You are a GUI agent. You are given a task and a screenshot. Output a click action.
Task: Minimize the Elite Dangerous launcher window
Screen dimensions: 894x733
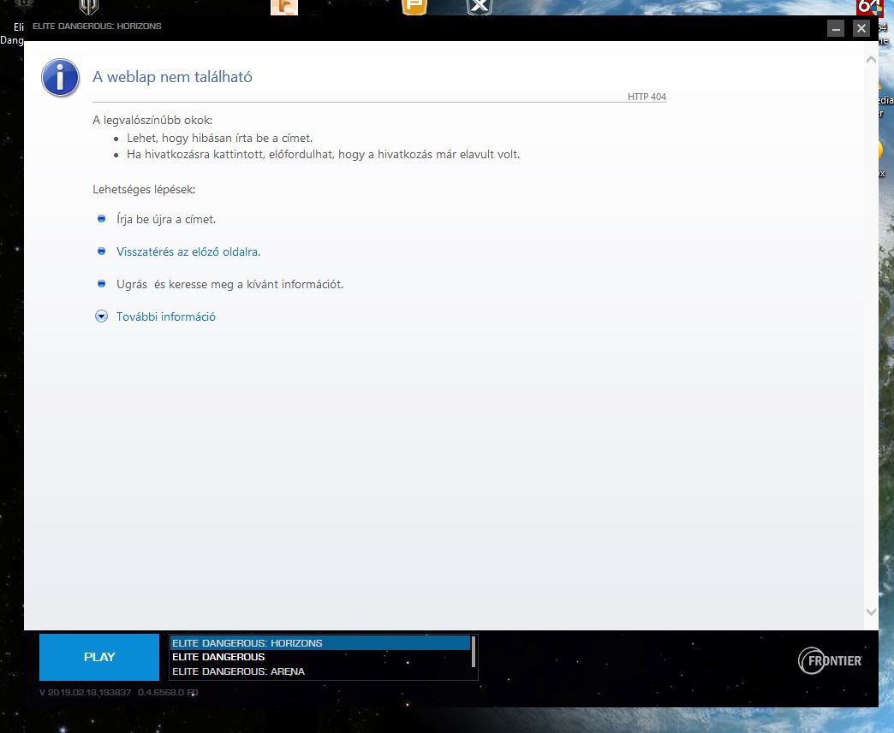pos(835,28)
